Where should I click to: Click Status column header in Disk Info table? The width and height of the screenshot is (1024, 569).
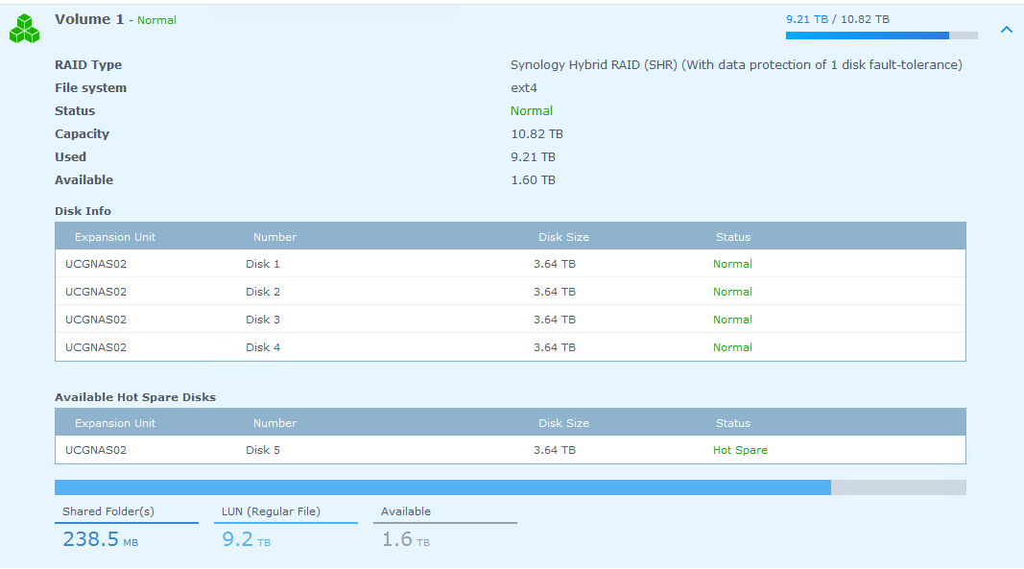[x=732, y=237]
